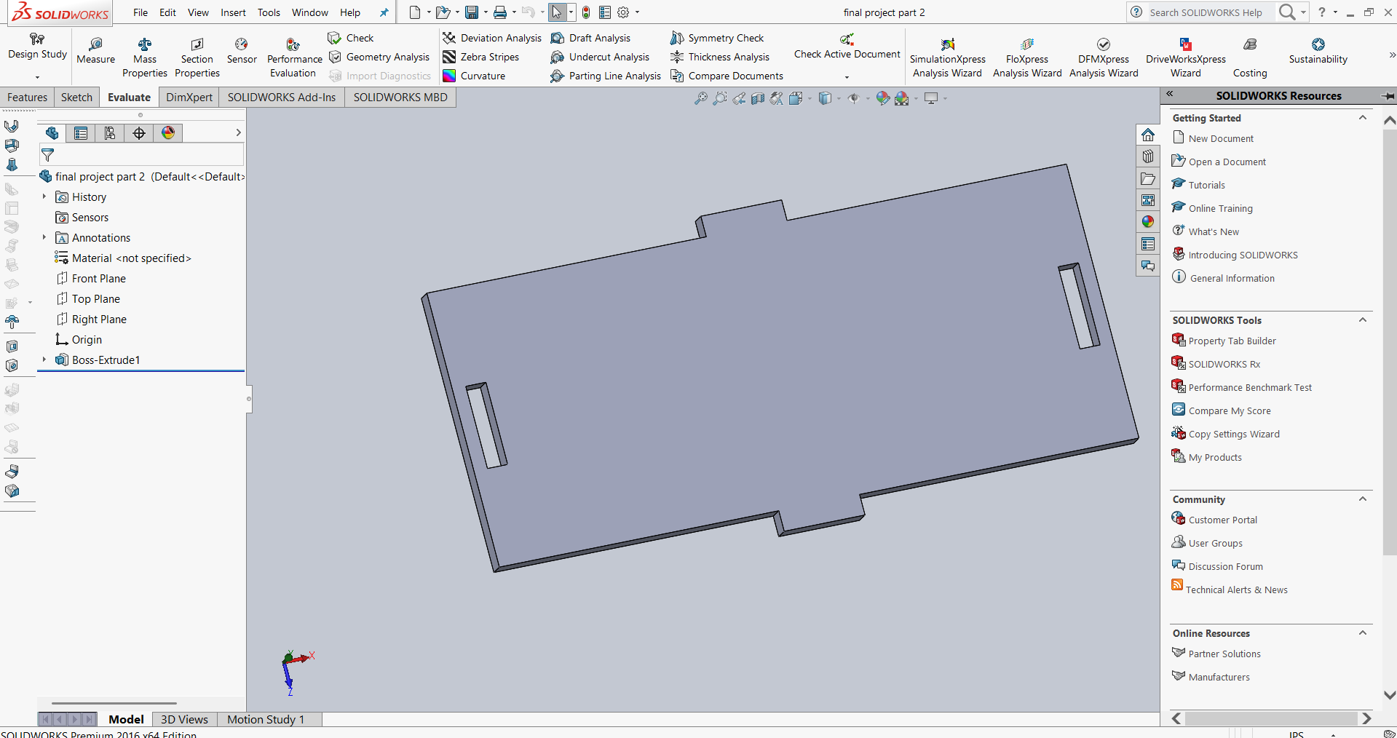Viewport: 1397px width, 738px height.
Task: Click Check Active Document
Action: [x=847, y=47]
